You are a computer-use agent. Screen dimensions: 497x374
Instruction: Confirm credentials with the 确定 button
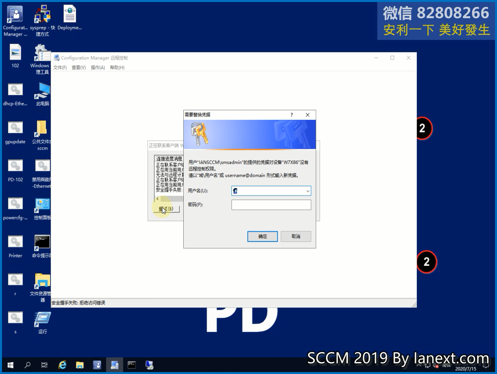point(263,236)
